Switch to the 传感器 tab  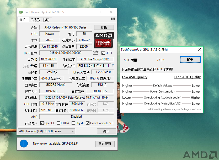click(x=35, y=20)
